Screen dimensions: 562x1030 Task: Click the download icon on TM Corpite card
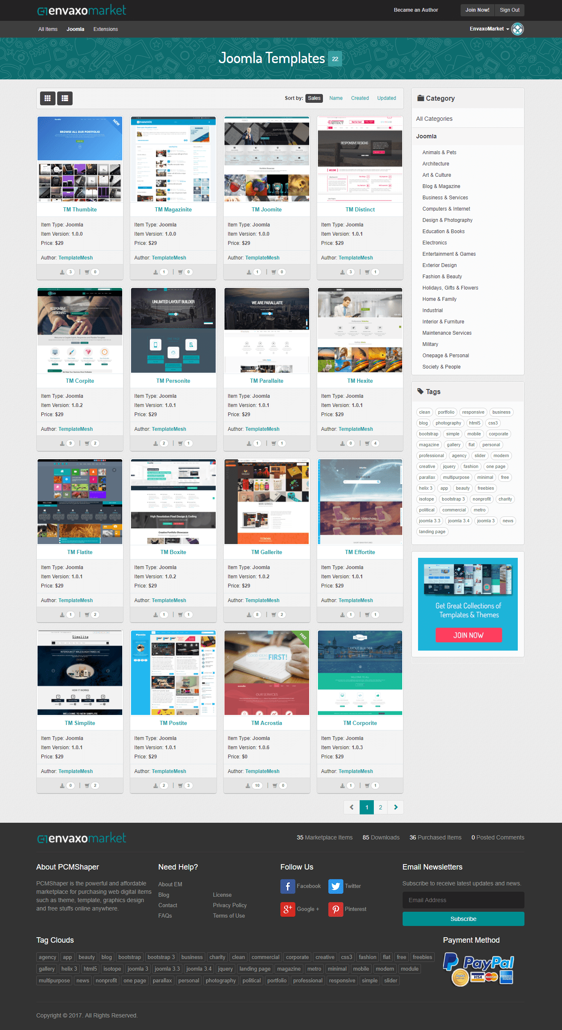62,443
